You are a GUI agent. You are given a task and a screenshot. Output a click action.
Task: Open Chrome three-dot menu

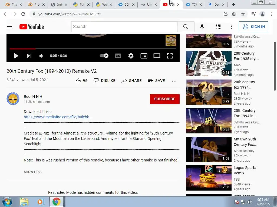click(x=271, y=14)
